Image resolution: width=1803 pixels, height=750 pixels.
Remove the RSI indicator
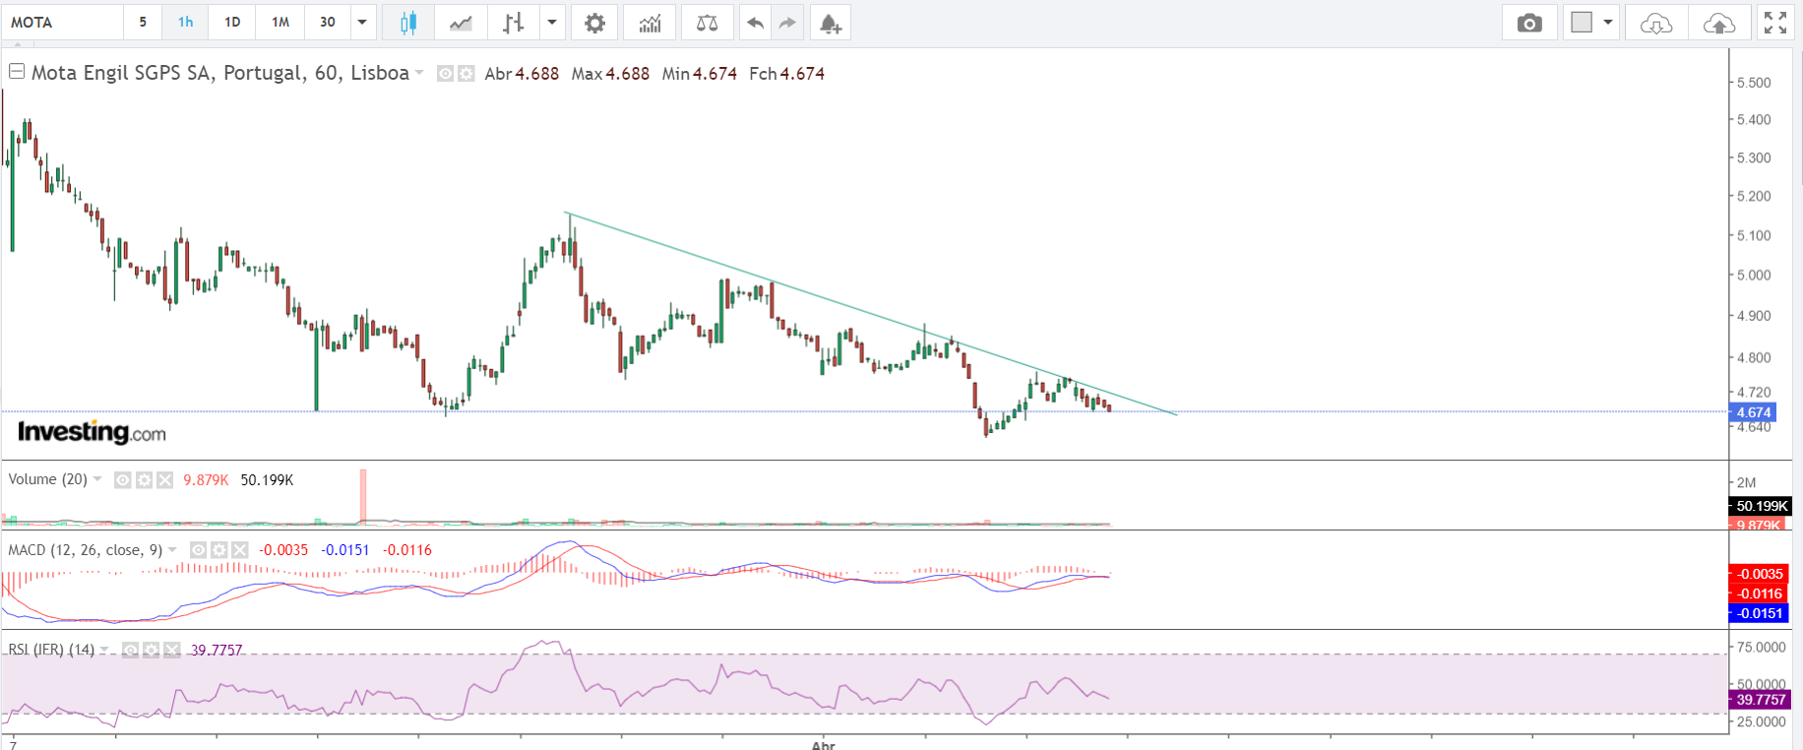(172, 650)
